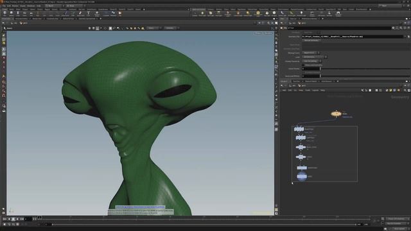Toggle the Delay Load Geometry checkbox
Image resolution: width=411 pixels, height=231 pixels.
(x=303, y=65)
